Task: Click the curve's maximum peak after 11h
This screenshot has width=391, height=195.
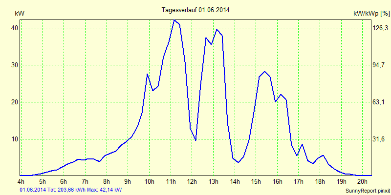Action: [174, 20]
